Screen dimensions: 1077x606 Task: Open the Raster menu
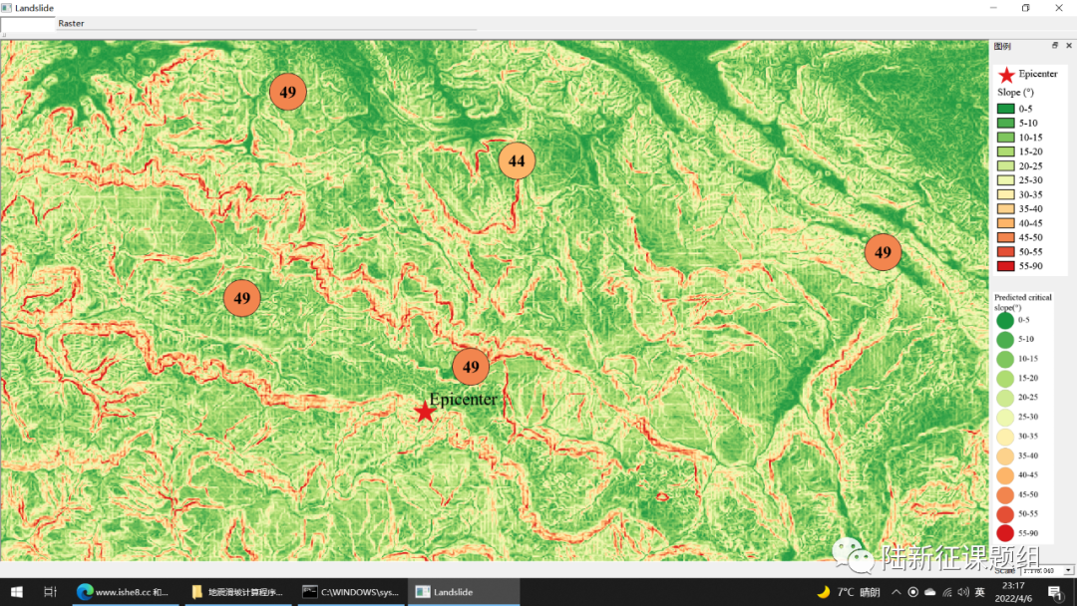tap(71, 23)
